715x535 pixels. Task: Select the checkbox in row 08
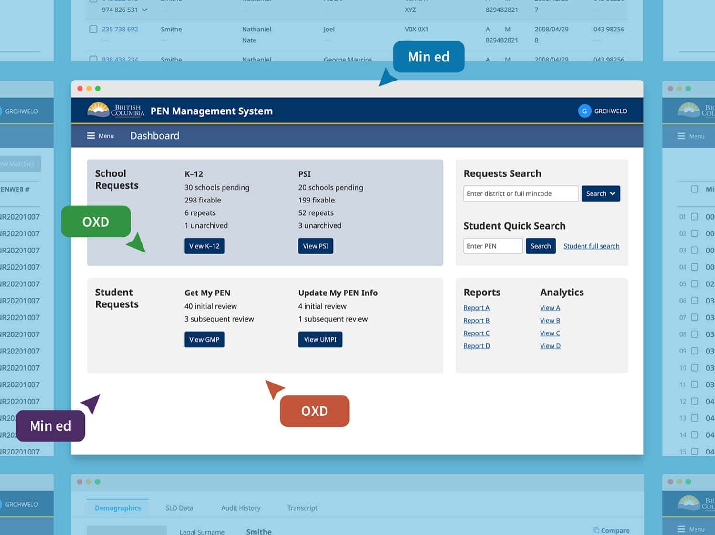695,334
